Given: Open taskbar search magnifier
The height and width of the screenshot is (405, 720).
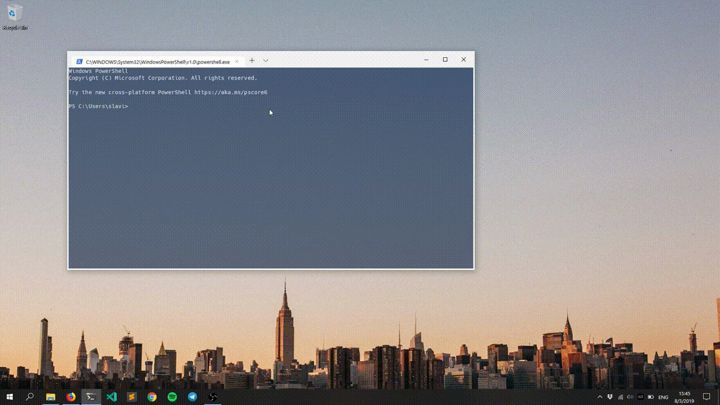Looking at the screenshot, I should [x=30, y=397].
